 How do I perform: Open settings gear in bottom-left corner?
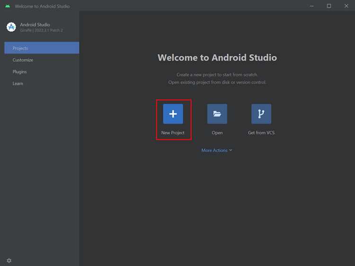[9, 261]
